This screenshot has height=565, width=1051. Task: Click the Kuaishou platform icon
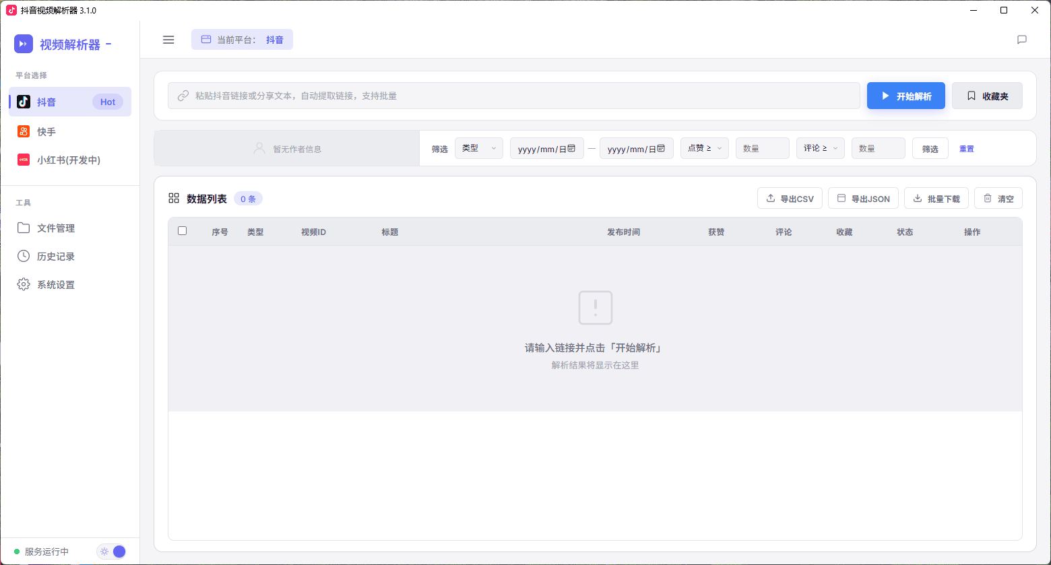coord(24,131)
